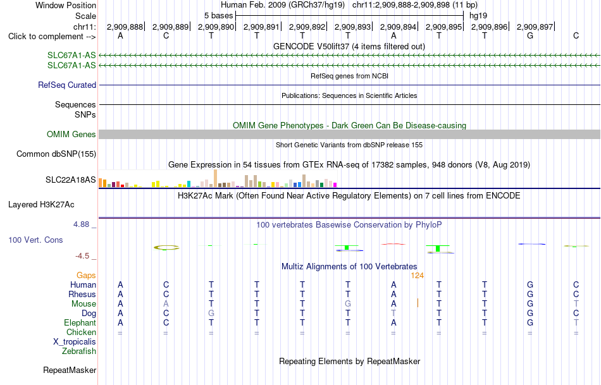
Task: Select the RefSeq Curated track label
Action: coord(67,85)
